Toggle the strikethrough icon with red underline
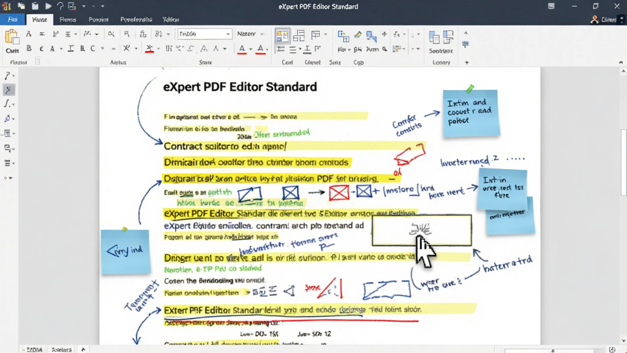The image size is (627, 353). click(x=149, y=48)
